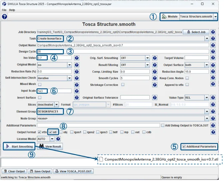This screenshot has width=224, height=181.
Task: Open help for Output Name field
Action: (x=213, y=45)
